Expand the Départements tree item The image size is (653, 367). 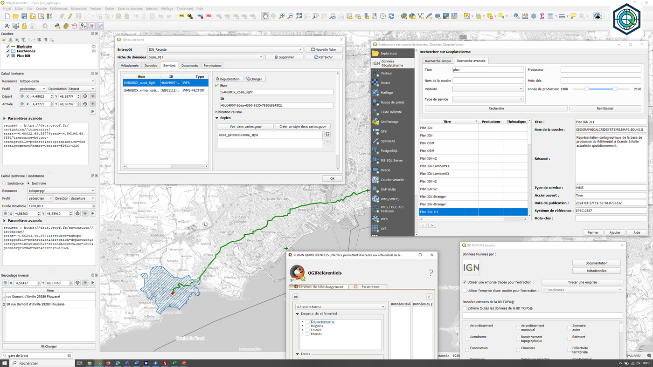click(x=301, y=321)
